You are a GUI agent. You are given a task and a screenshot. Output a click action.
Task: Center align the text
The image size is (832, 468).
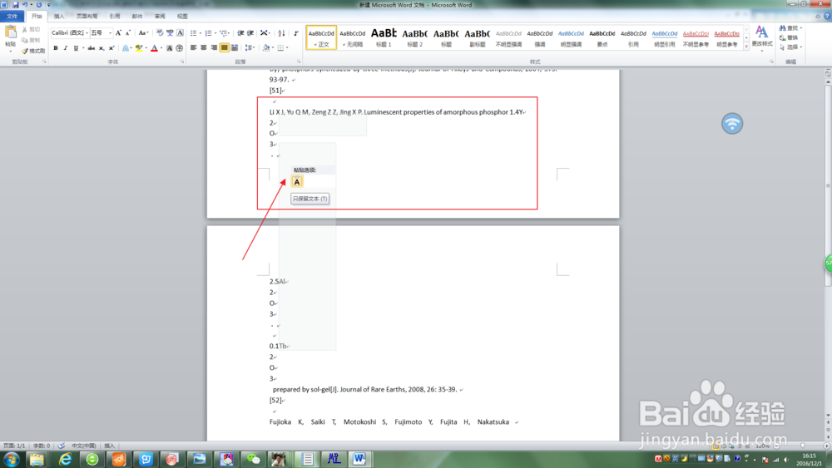[204, 47]
